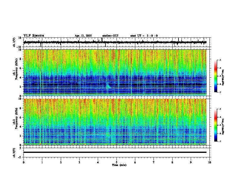Click the "8" kHz tick on ch.2 frequency axis
Screen dimensions: 236x182
(21, 108)
